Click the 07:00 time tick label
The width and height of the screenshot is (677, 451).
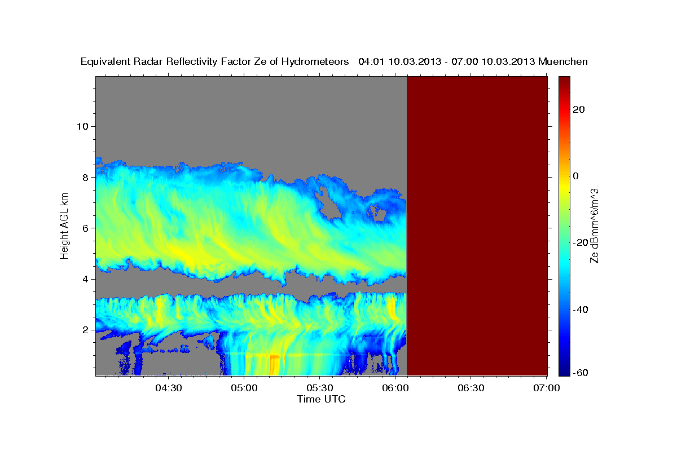pos(547,388)
